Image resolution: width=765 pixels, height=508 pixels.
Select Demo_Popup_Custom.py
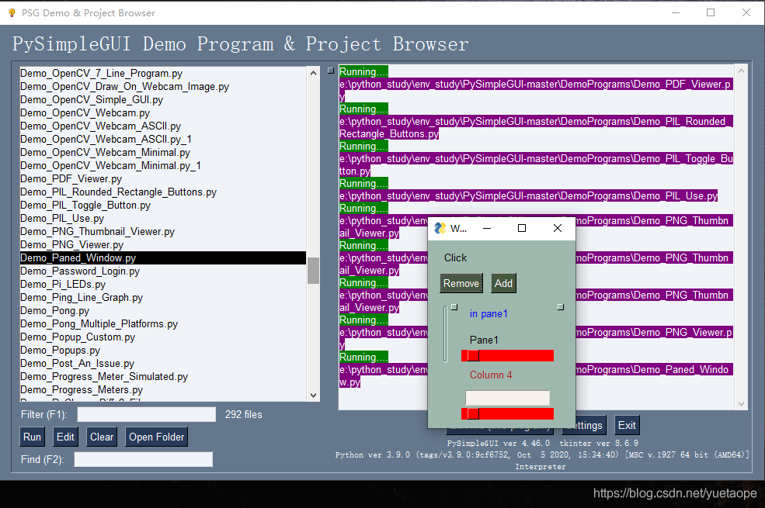pos(163,337)
